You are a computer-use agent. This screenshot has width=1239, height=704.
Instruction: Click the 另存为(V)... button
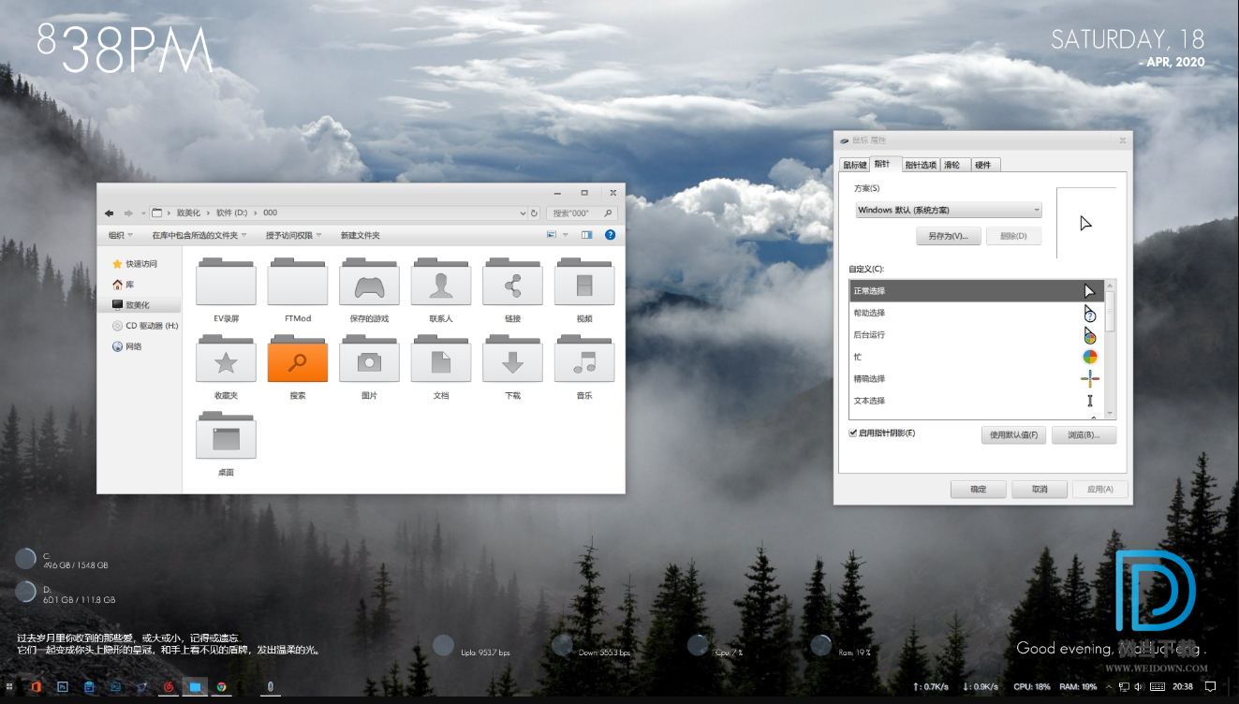[x=948, y=236]
